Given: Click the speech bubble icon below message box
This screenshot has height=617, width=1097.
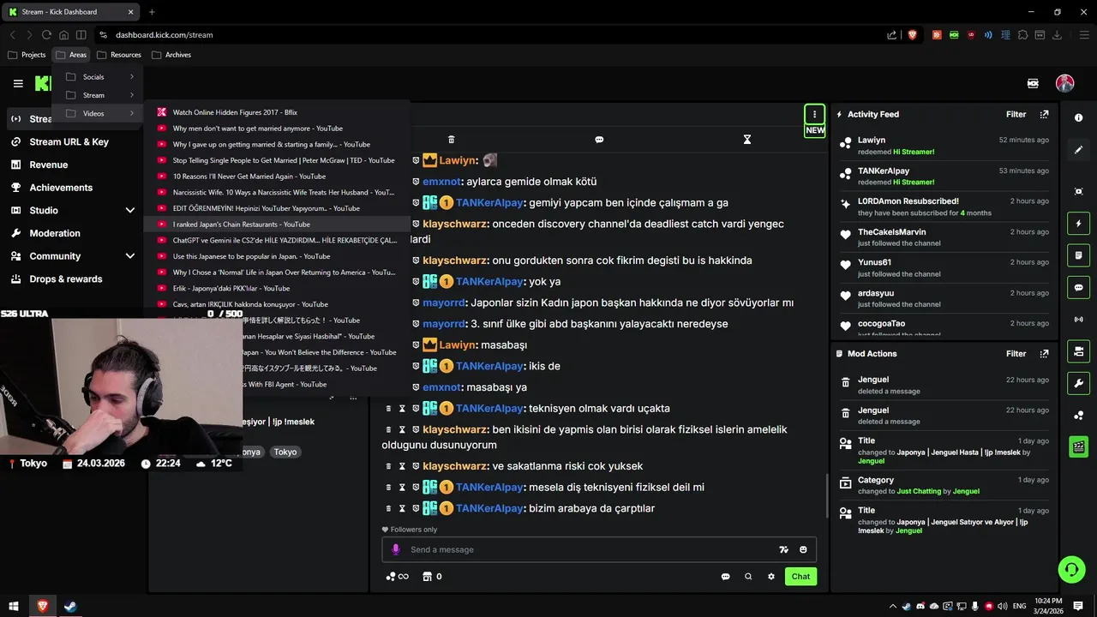Looking at the screenshot, I should click(725, 577).
